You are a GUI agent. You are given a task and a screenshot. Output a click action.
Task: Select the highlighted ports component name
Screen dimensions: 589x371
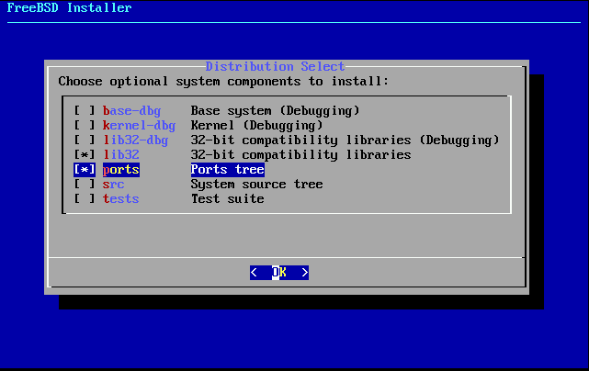[121, 170]
